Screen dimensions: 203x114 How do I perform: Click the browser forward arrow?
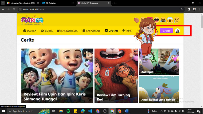[x=9, y=9]
